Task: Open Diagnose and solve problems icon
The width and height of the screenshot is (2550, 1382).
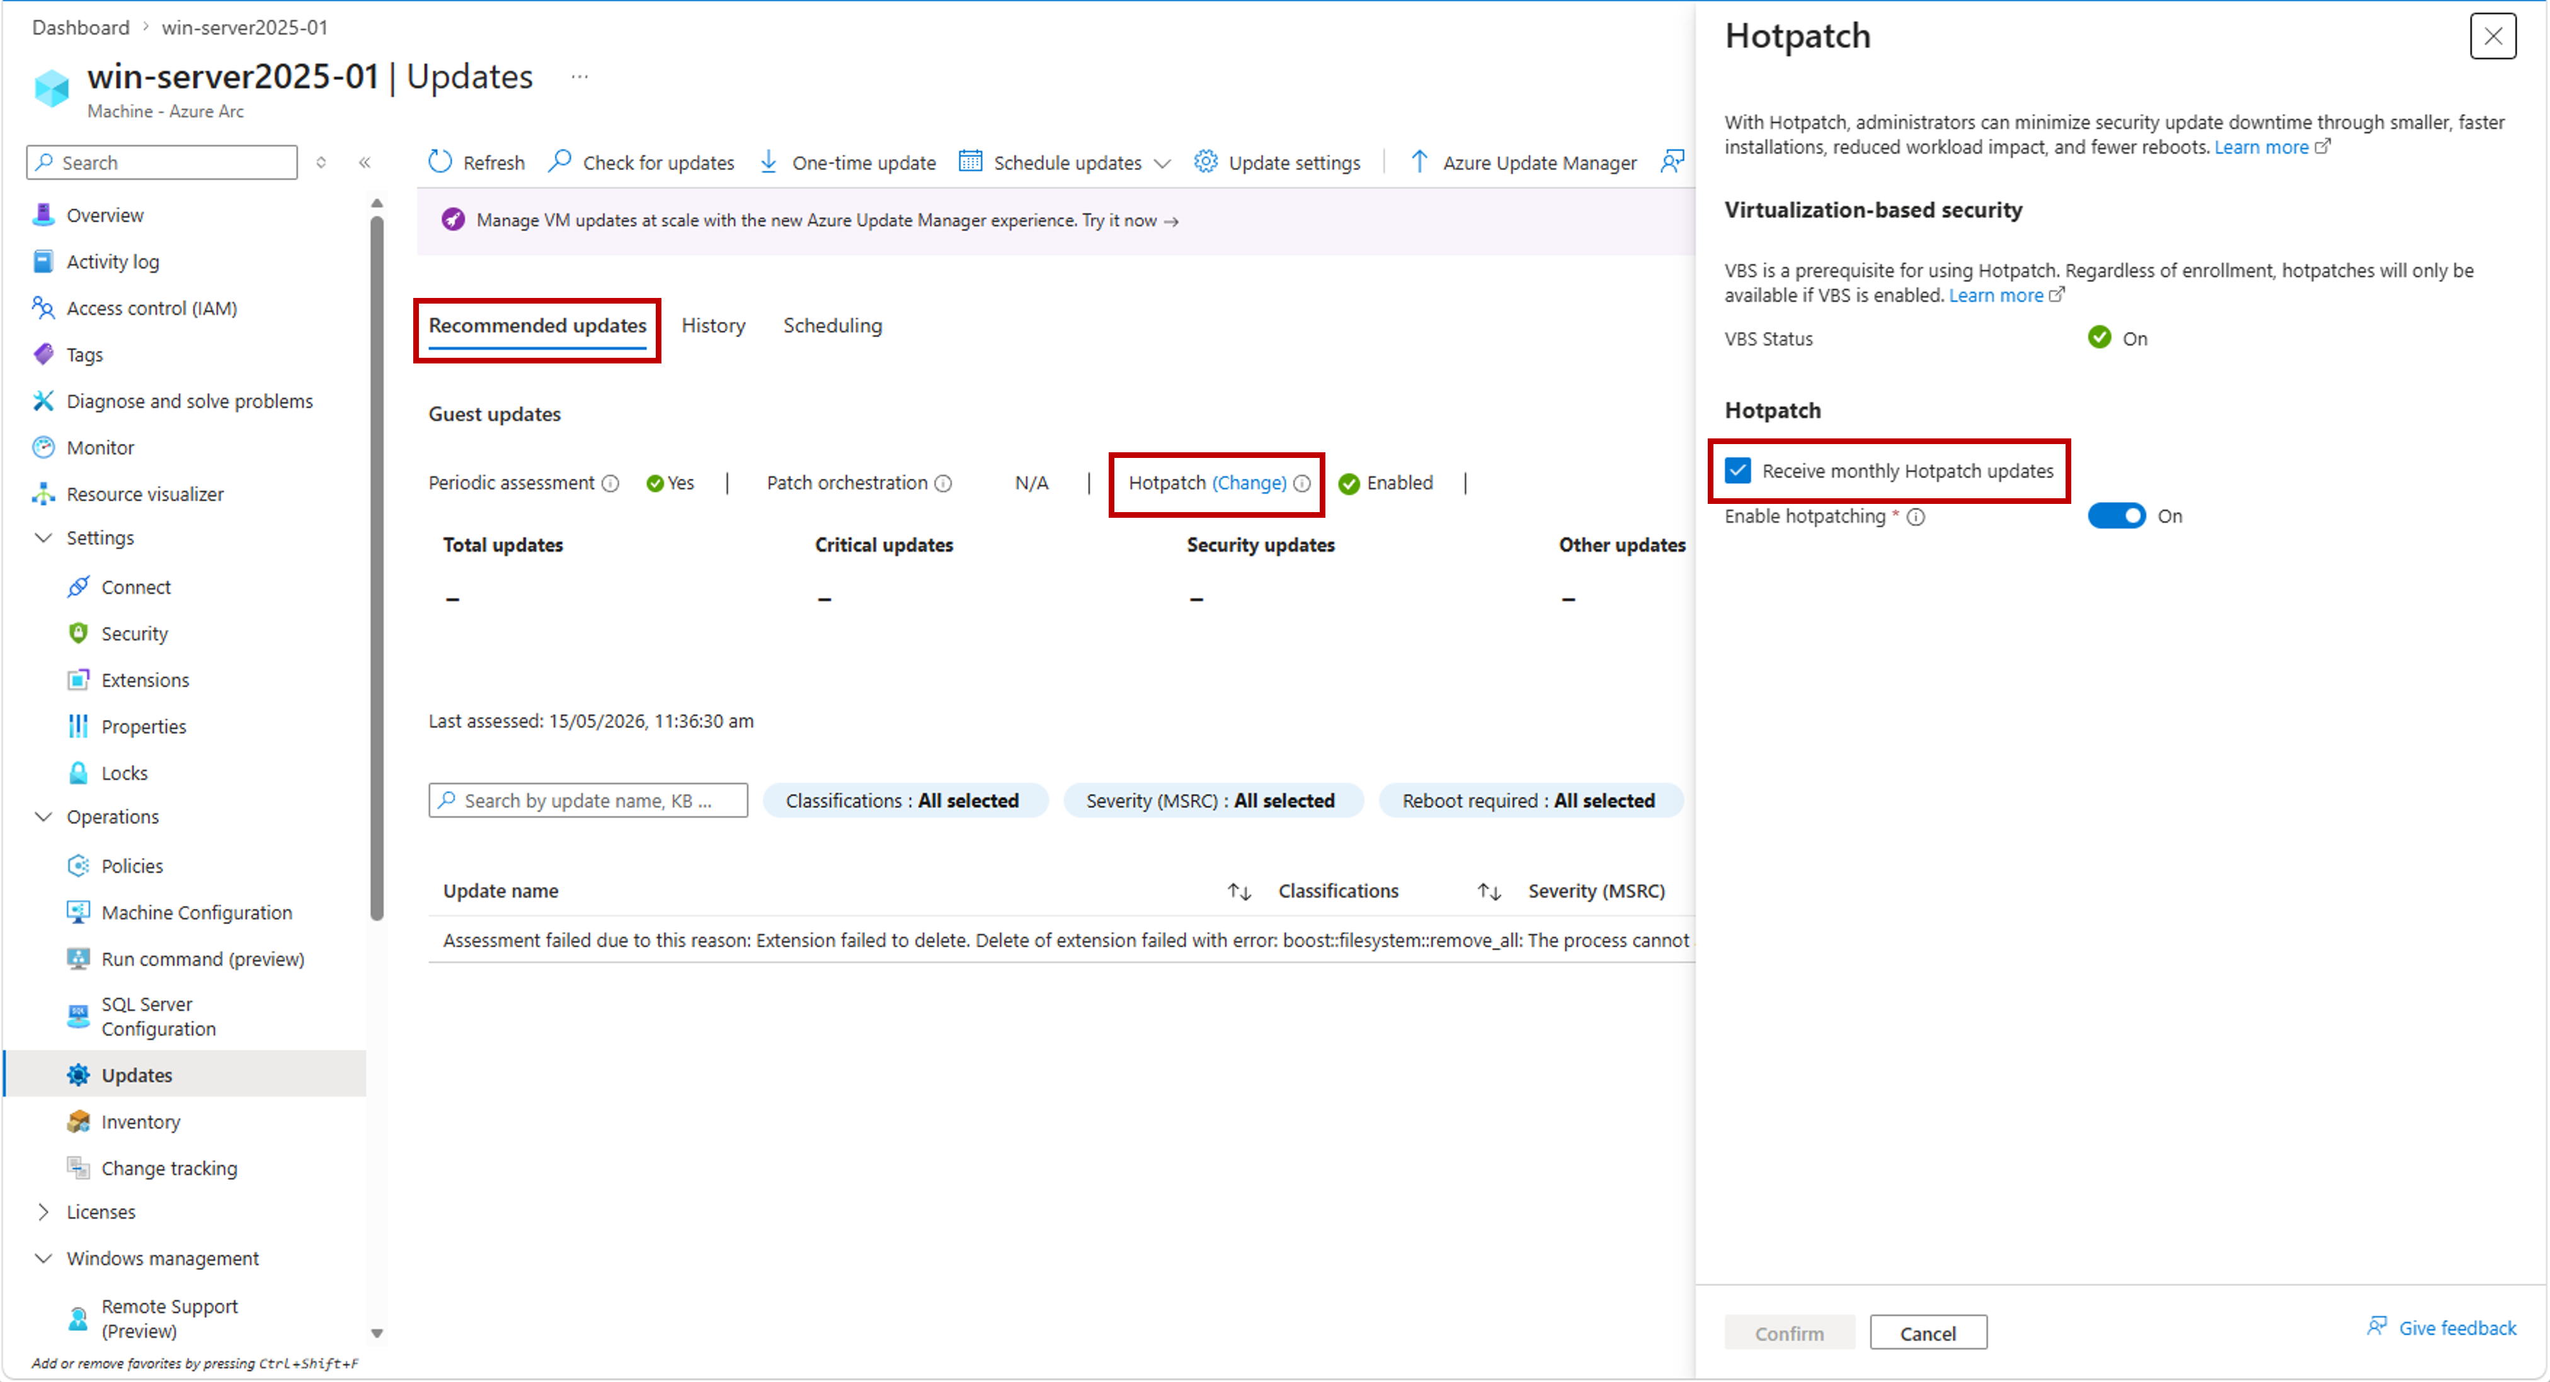Action: (43, 401)
